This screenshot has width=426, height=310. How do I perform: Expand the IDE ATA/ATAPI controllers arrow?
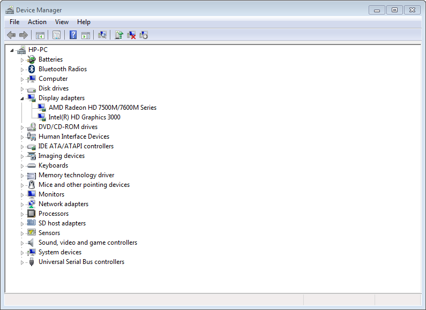click(x=22, y=147)
